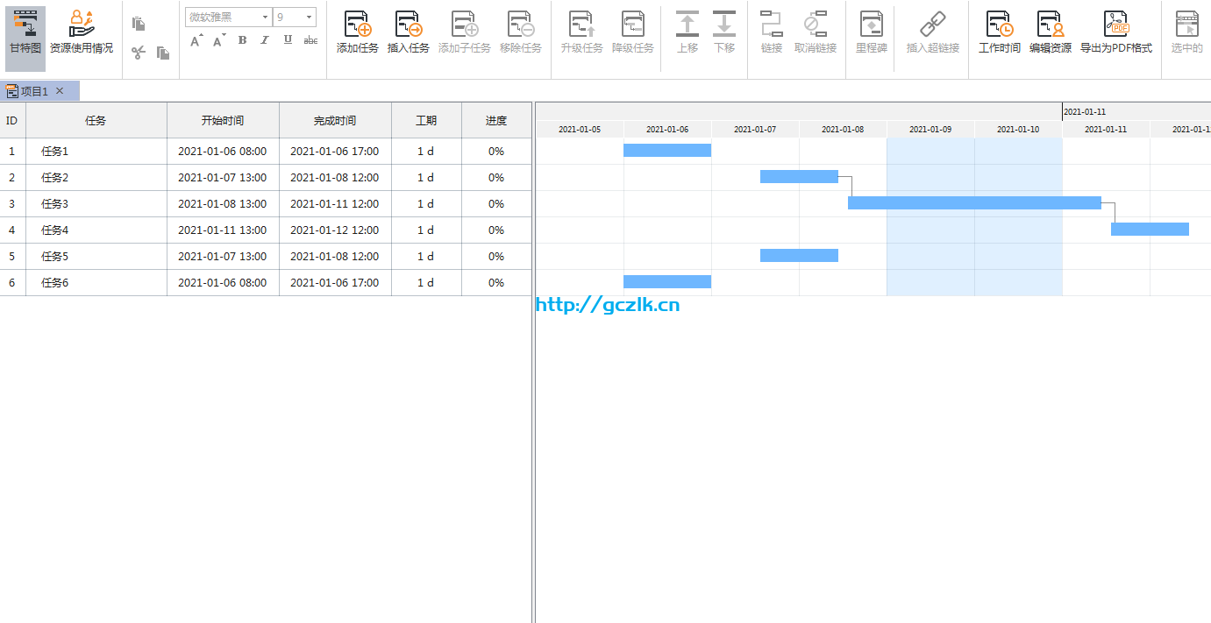The image size is (1211, 623).
Task: Click the 插入任务 (Insert Task) icon
Action: coord(409,25)
